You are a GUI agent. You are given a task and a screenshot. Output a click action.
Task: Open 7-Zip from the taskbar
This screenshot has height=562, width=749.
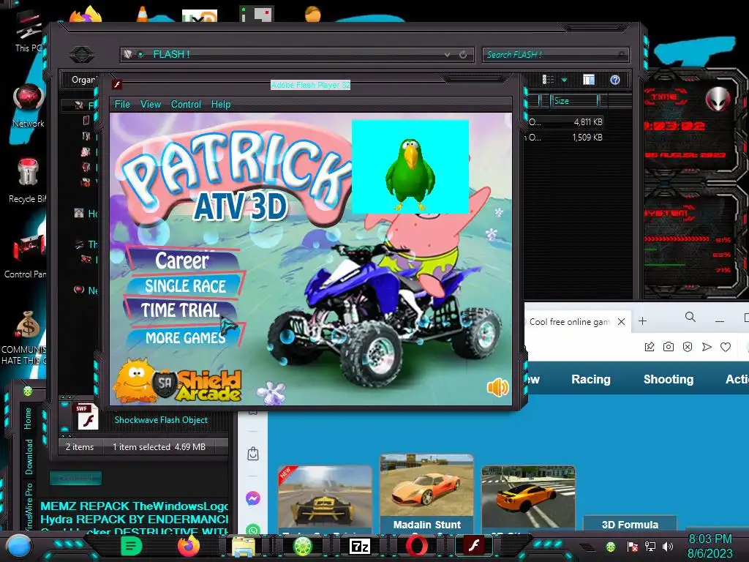[360, 546]
